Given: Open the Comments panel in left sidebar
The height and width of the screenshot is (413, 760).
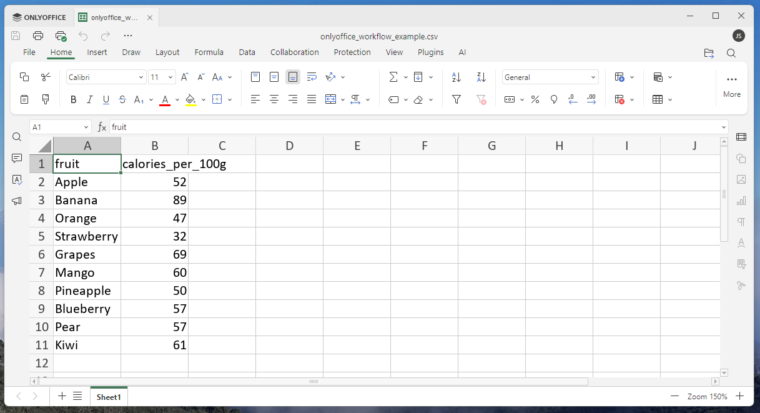Looking at the screenshot, I should click(17, 158).
